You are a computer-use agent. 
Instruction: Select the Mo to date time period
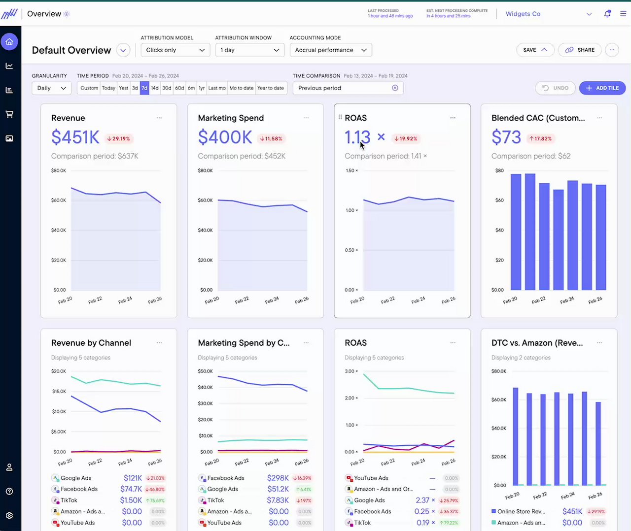pyautogui.click(x=242, y=88)
